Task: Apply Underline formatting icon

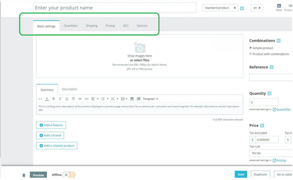Action: [67, 99]
